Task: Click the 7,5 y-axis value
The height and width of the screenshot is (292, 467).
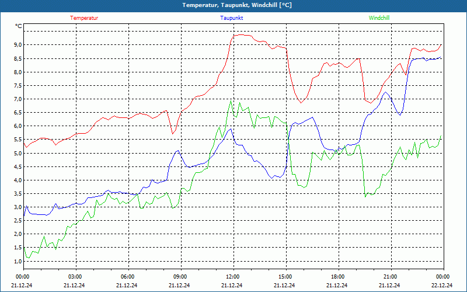Action: (19, 85)
